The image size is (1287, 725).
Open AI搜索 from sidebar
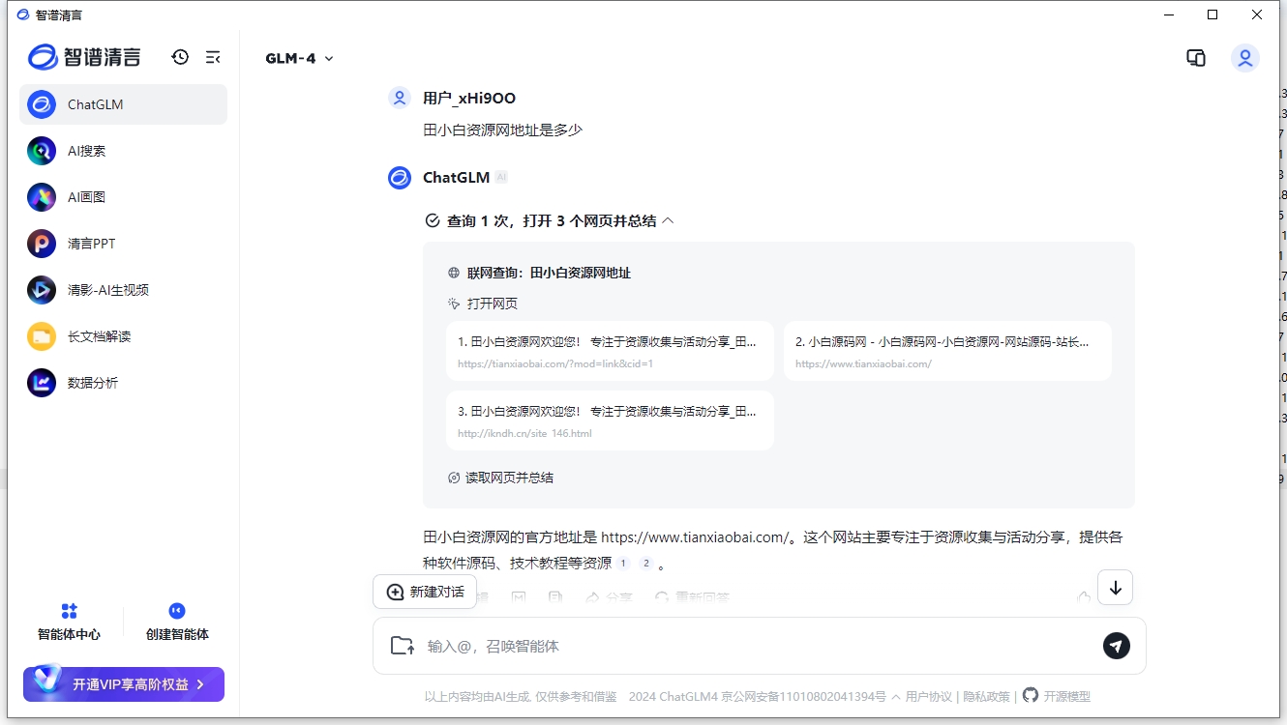(123, 151)
